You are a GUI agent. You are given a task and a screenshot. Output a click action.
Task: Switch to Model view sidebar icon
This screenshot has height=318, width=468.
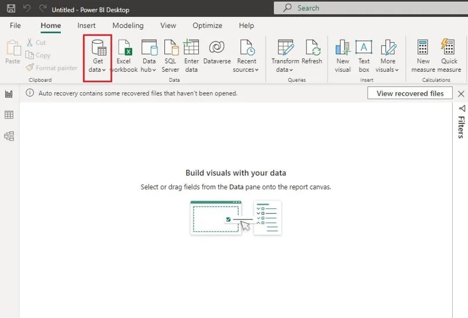9,136
